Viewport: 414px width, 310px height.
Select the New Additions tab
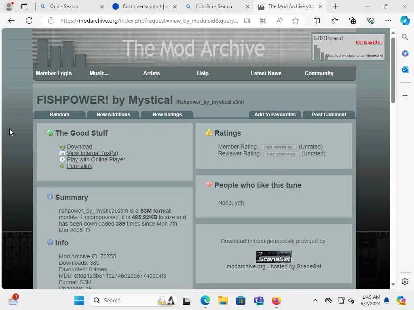(113, 114)
